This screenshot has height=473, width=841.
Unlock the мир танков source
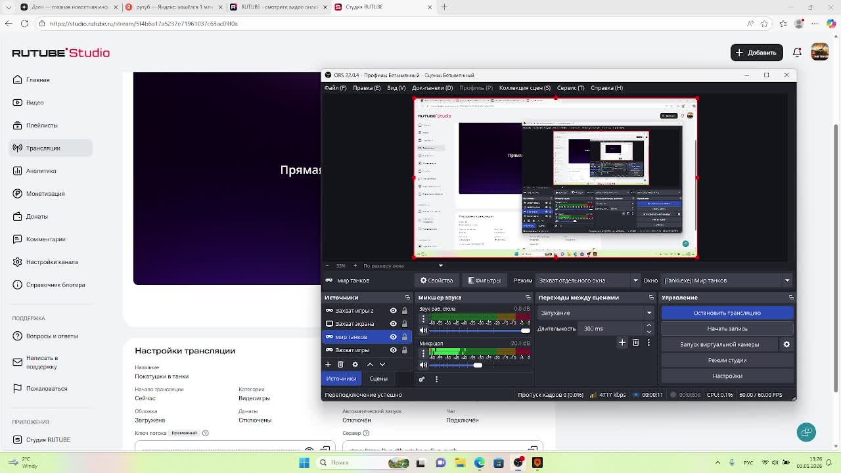pos(405,337)
